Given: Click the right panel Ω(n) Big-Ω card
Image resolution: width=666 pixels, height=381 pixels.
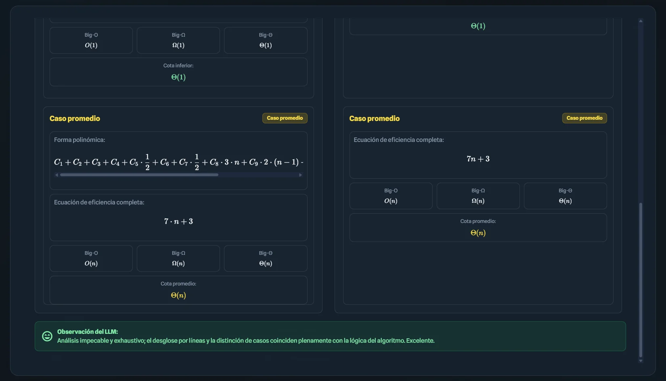Looking at the screenshot, I should (x=478, y=196).
